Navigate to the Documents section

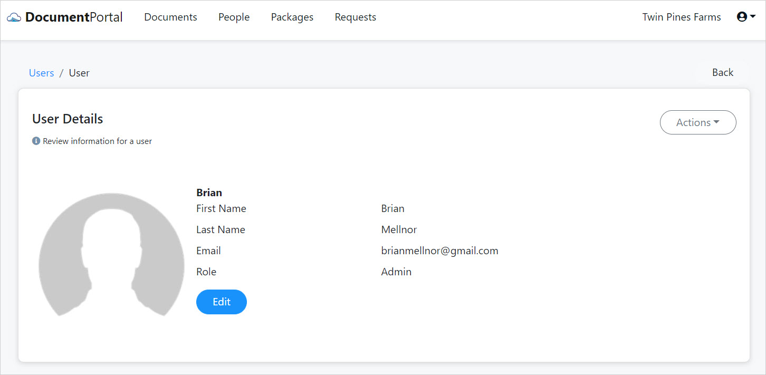point(170,17)
